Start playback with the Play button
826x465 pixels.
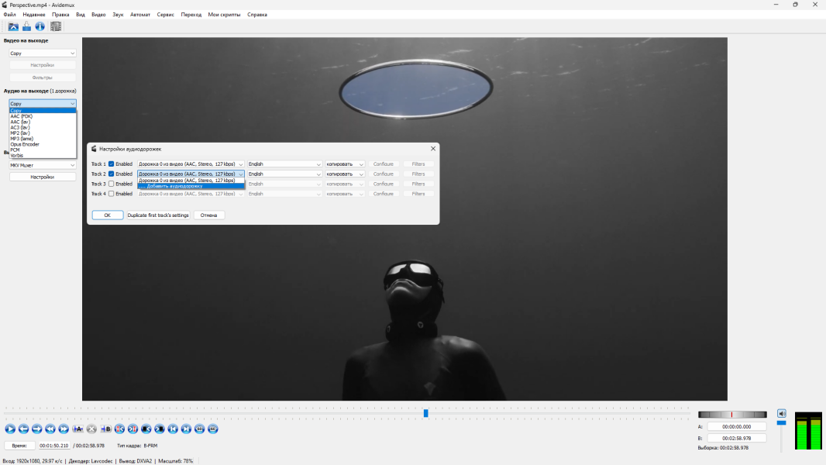pyautogui.click(x=10, y=429)
